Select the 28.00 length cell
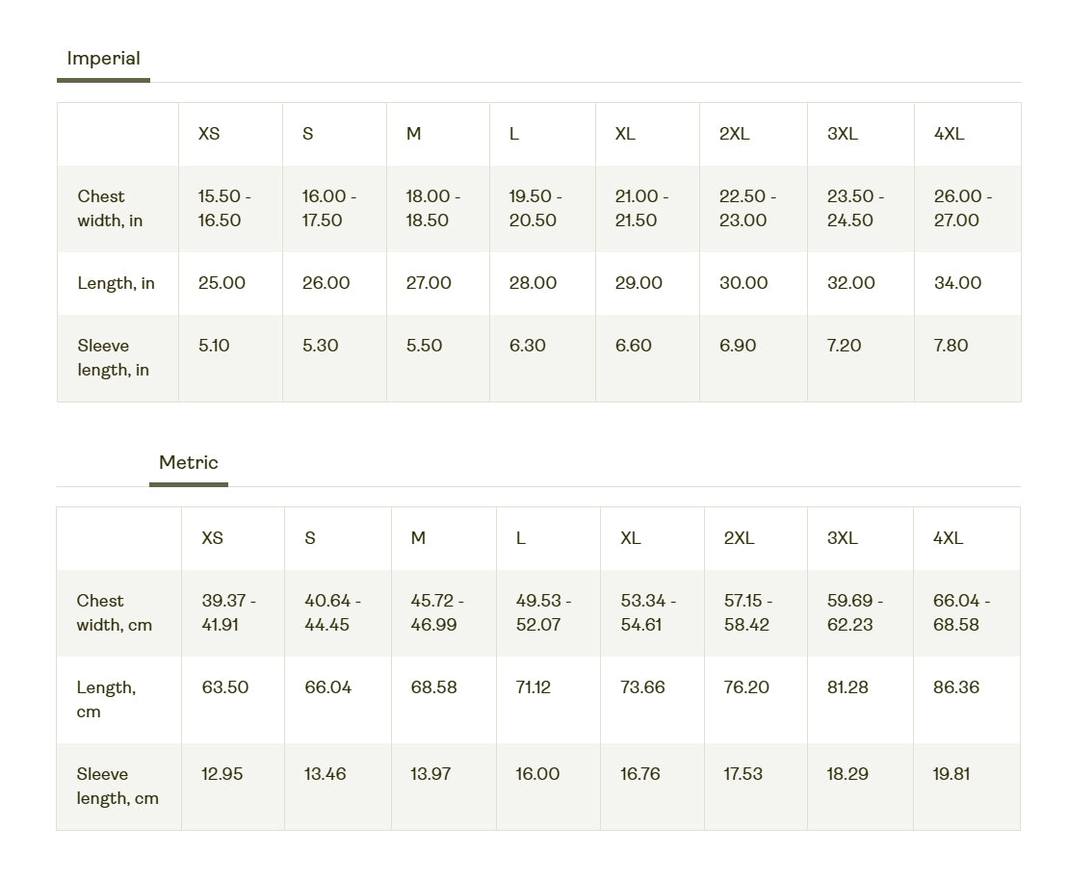Screen dimensions: 1069x880 (x=533, y=283)
